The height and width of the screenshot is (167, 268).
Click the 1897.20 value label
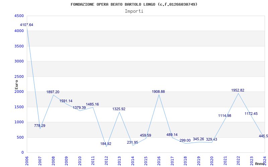point(53,92)
